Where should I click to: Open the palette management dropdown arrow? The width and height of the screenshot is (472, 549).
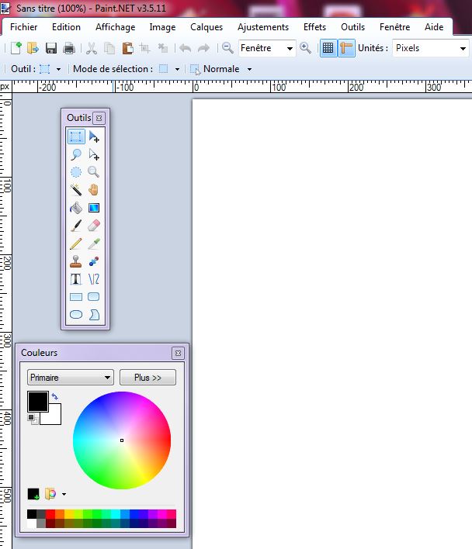tap(64, 494)
